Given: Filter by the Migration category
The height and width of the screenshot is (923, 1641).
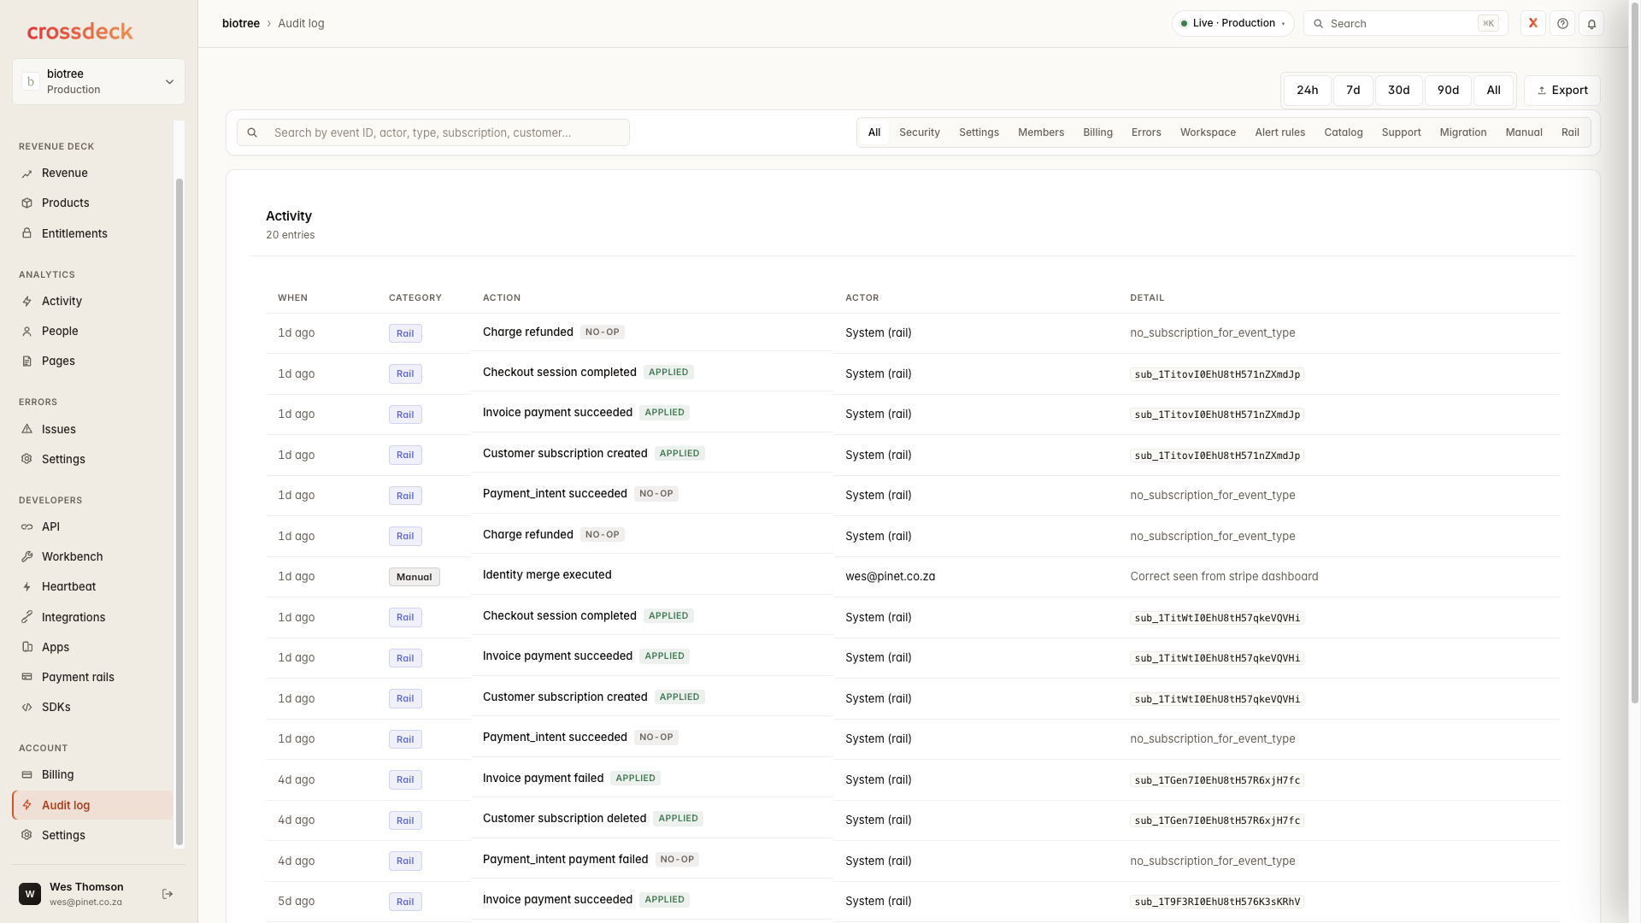Looking at the screenshot, I should (x=1462, y=132).
